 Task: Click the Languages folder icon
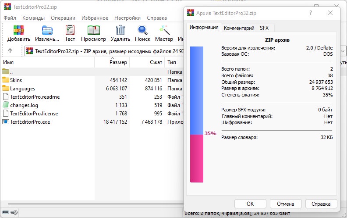click(x=6, y=88)
